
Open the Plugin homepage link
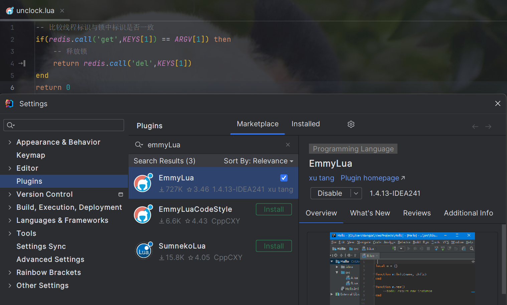click(373, 178)
